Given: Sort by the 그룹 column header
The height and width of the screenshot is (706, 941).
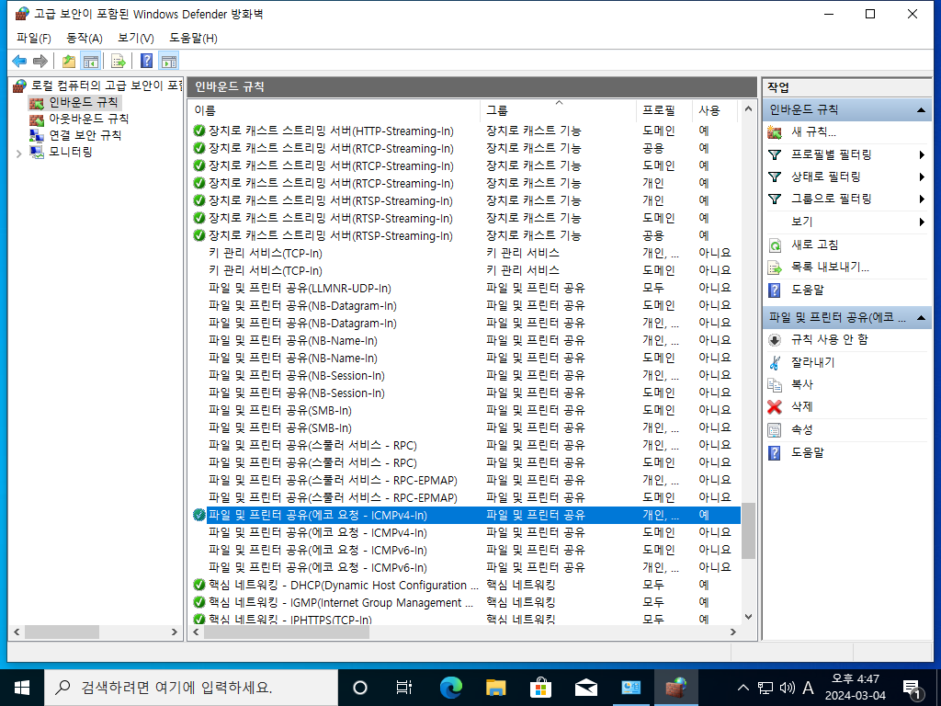Looking at the screenshot, I should tap(558, 110).
